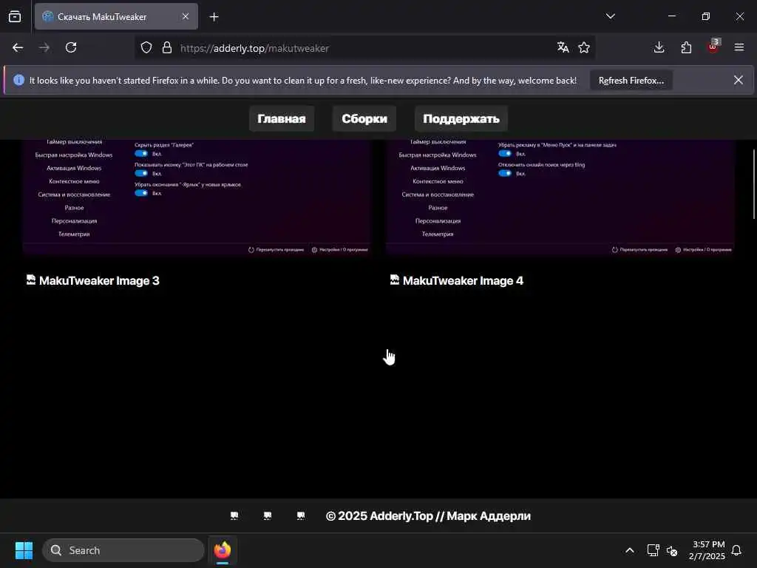The height and width of the screenshot is (568, 757).
Task: Open the Поддержать page
Action: pyautogui.click(x=461, y=119)
